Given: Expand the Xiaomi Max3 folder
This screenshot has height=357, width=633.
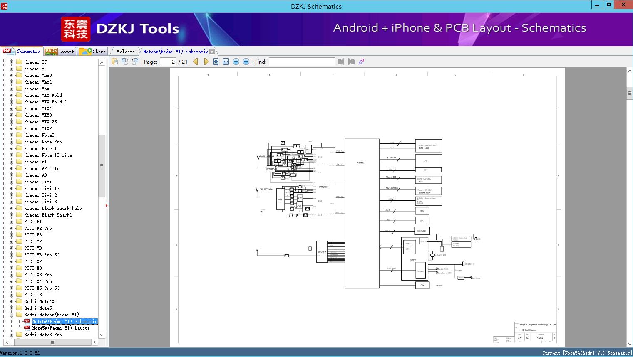Looking at the screenshot, I should click(12, 75).
